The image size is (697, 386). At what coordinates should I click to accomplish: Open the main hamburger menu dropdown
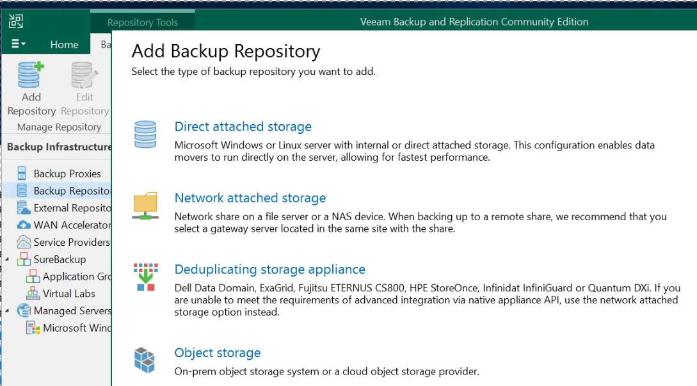(19, 44)
